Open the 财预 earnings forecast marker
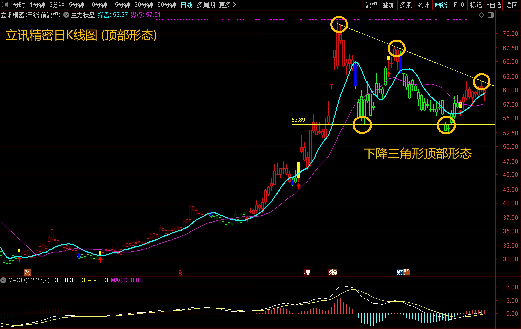Screen dimensions: 521x329 tap(403, 272)
